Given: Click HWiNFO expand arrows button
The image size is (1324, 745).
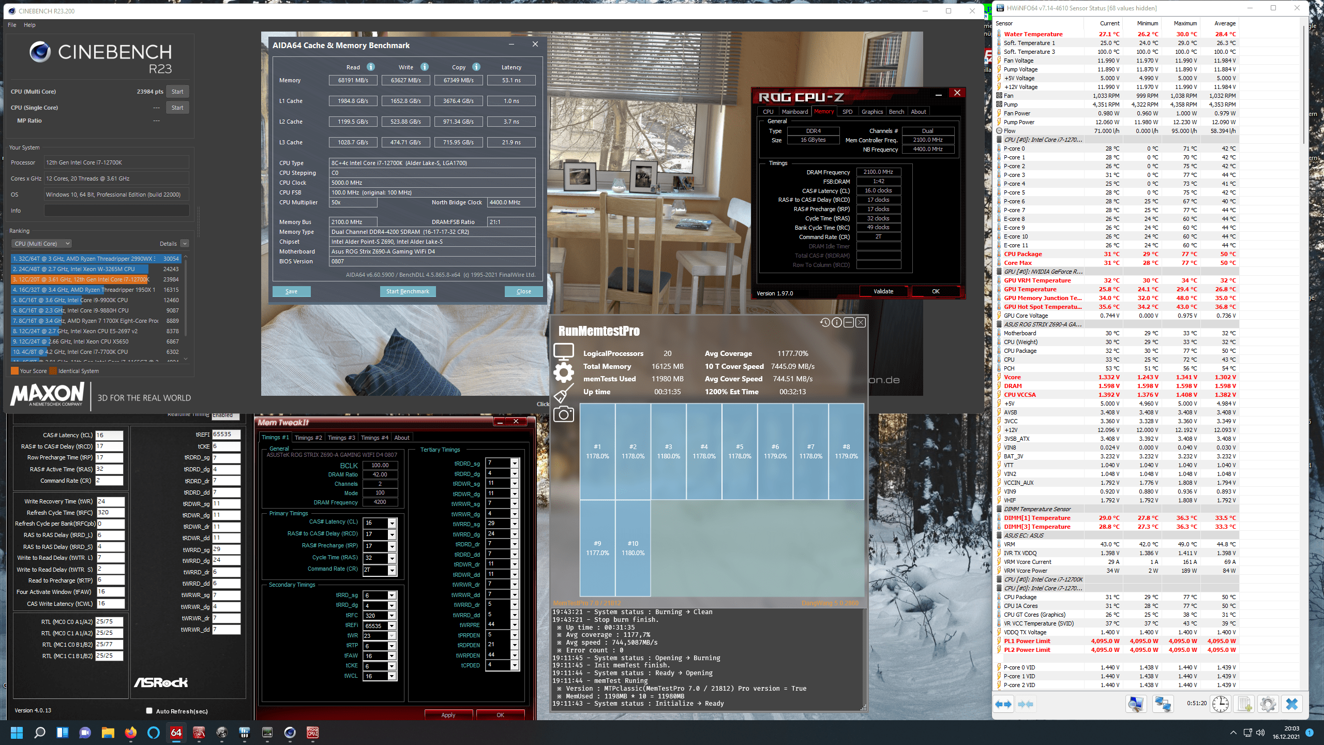Looking at the screenshot, I should [x=1004, y=704].
